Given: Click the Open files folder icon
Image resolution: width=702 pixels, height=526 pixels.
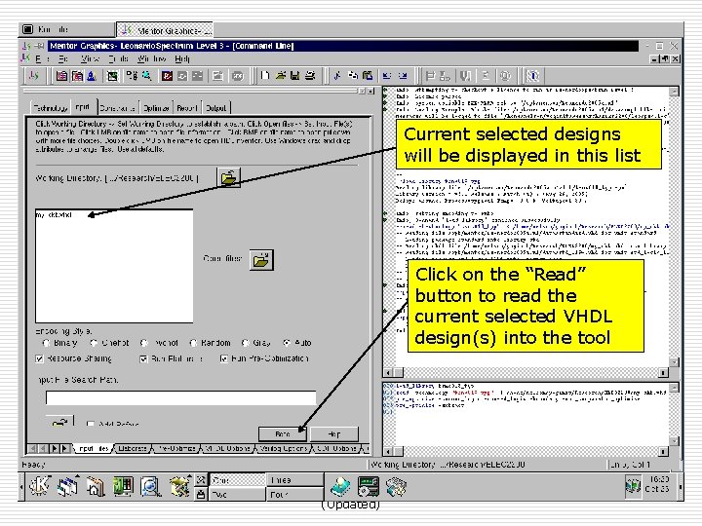Looking at the screenshot, I should 261,259.
